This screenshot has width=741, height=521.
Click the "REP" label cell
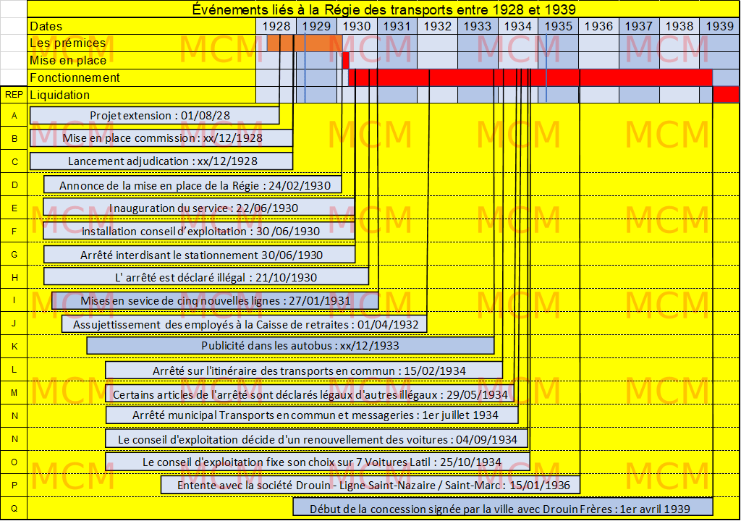pos(13,95)
